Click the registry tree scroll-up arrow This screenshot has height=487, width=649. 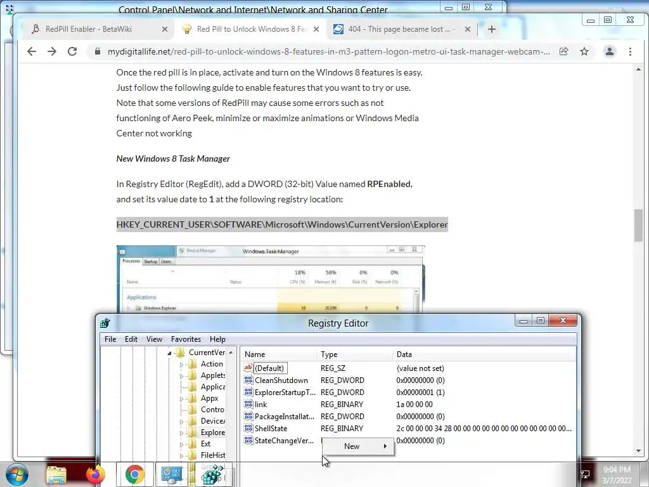point(231,353)
